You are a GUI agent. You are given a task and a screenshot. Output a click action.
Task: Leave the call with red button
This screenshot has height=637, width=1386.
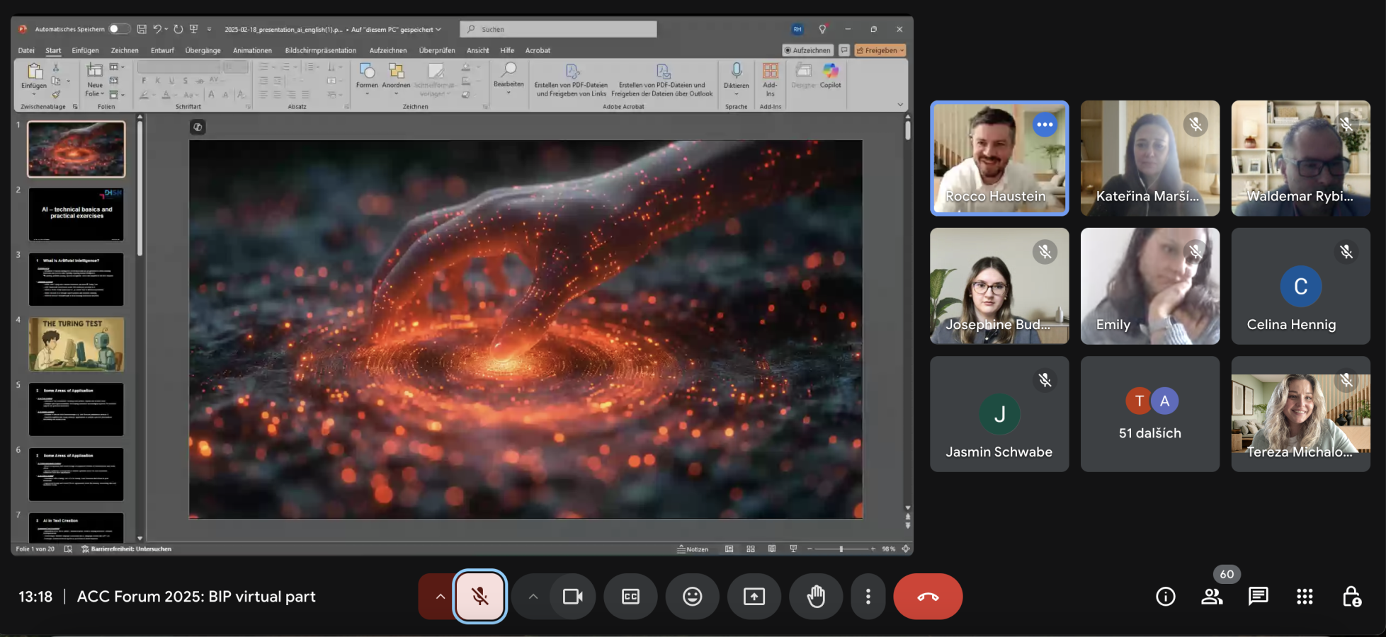pos(927,597)
